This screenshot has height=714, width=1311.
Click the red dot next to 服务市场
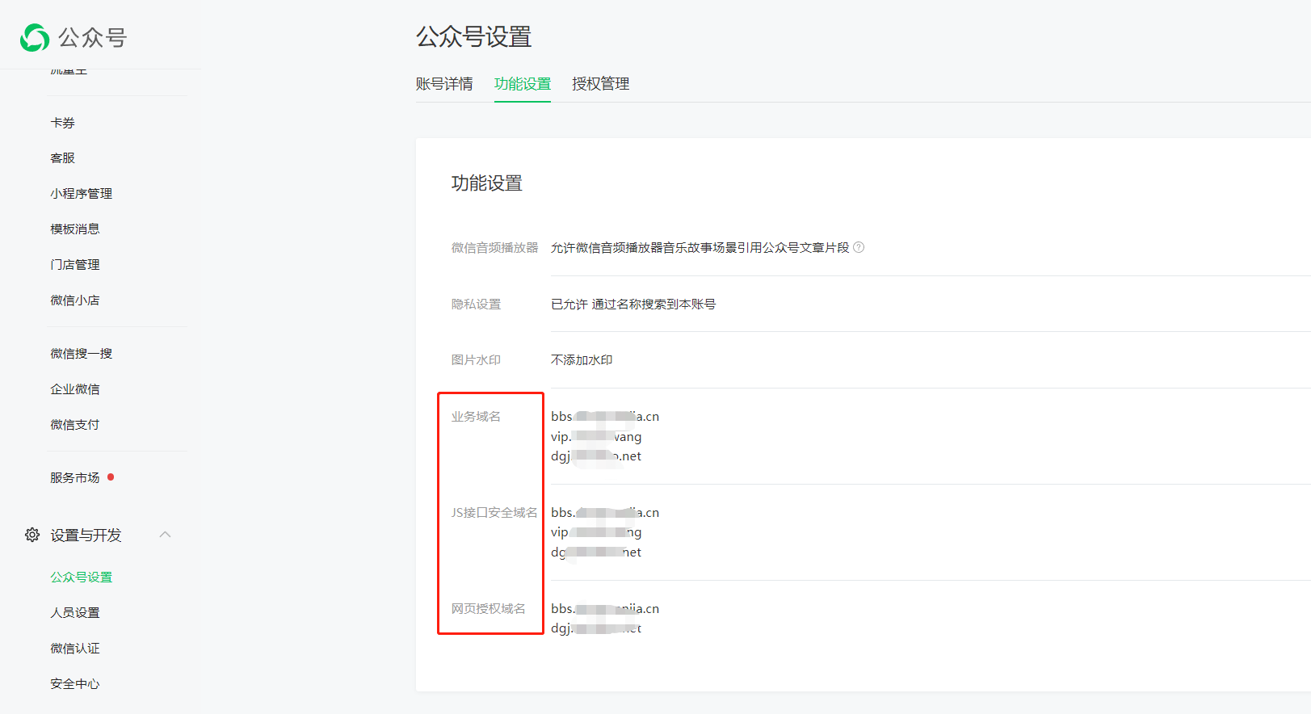pos(111,477)
